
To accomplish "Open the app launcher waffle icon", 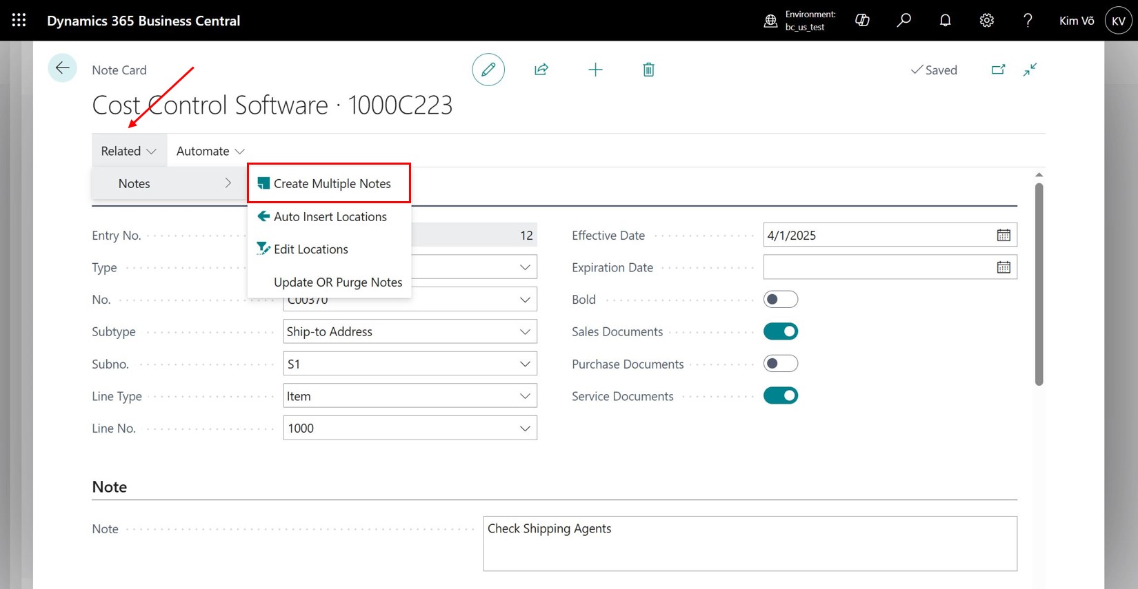I will pos(19,21).
